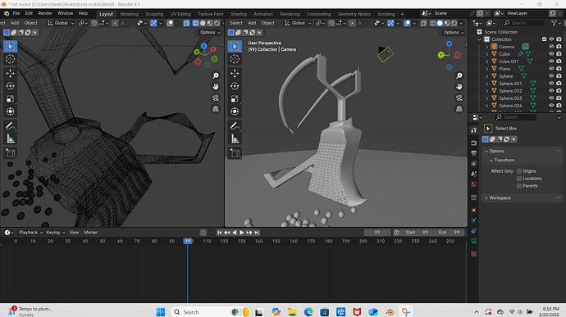Image resolution: width=566 pixels, height=317 pixels.
Task: Open the Render properties tab
Action: [x=474, y=143]
